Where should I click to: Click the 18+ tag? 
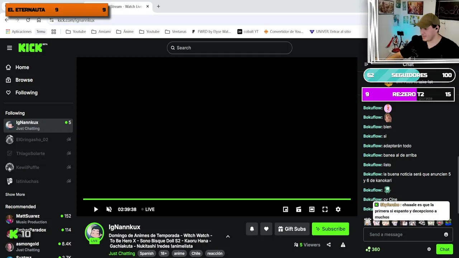tap(164, 253)
